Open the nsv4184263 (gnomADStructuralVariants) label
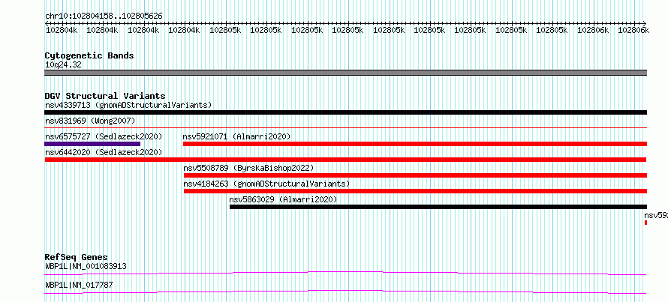Screen dimensions: 668x302 click(266, 184)
